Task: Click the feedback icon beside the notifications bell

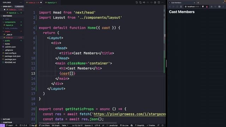Action: point(159,126)
